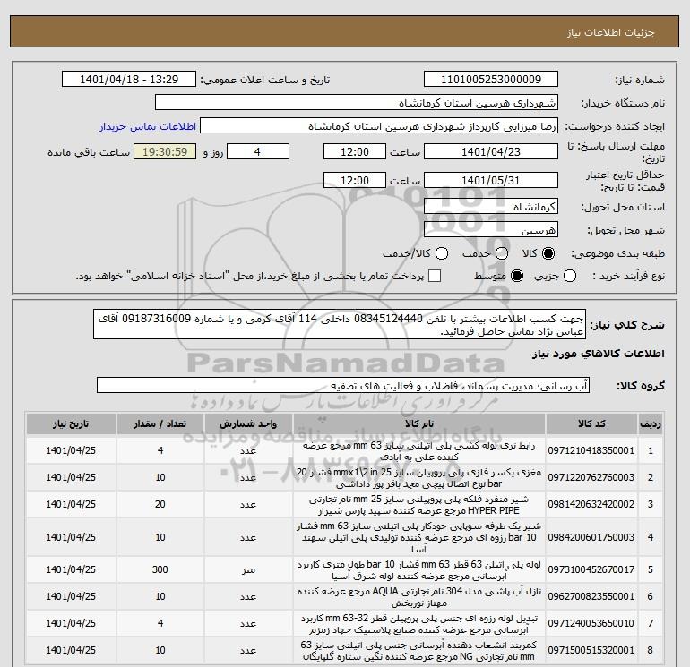This screenshot has height=667, width=690.
Task: Click the need number field 1101005253000009
Action: click(491, 79)
